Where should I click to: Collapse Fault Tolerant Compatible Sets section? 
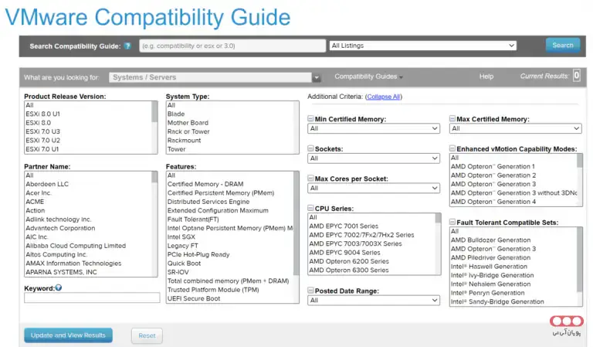click(x=452, y=222)
